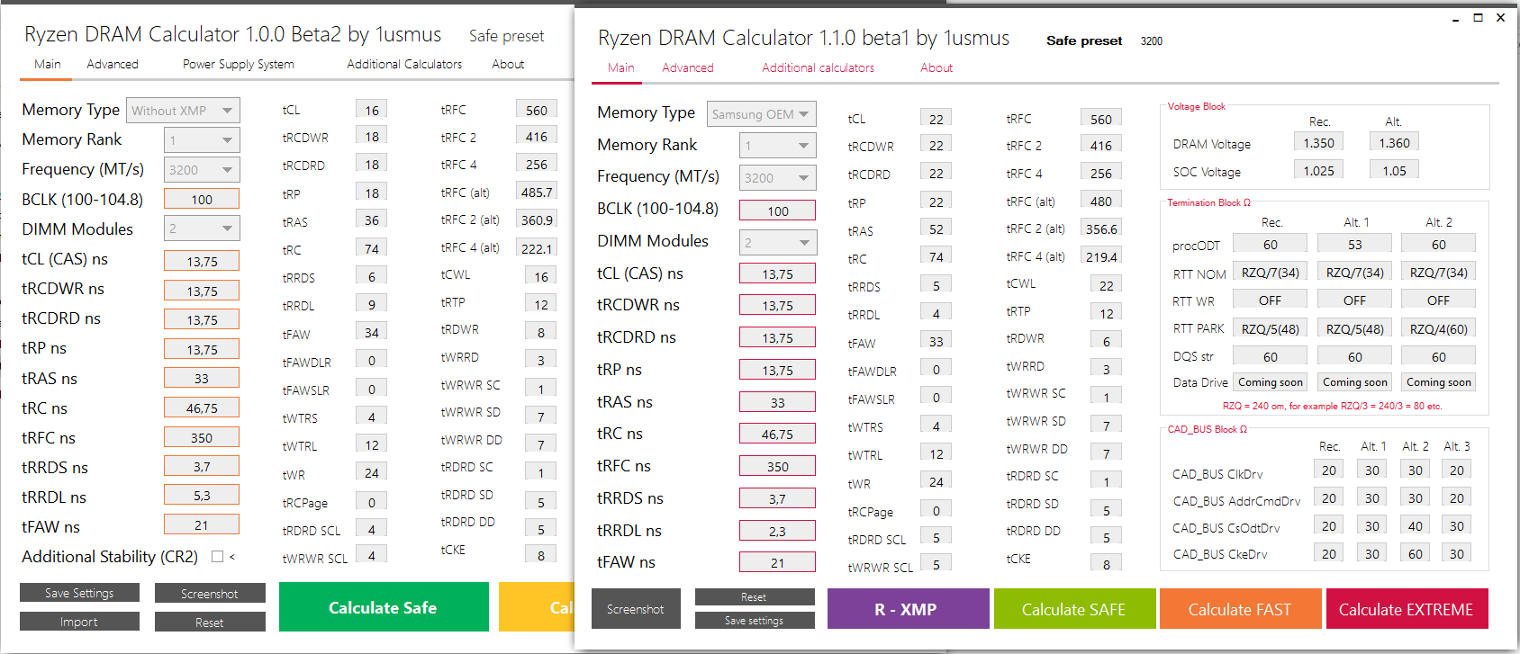Click tCL (CAS) ns field in 1.1.0 beta1 window
Screen dimensions: 1520x654
coord(778,273)
